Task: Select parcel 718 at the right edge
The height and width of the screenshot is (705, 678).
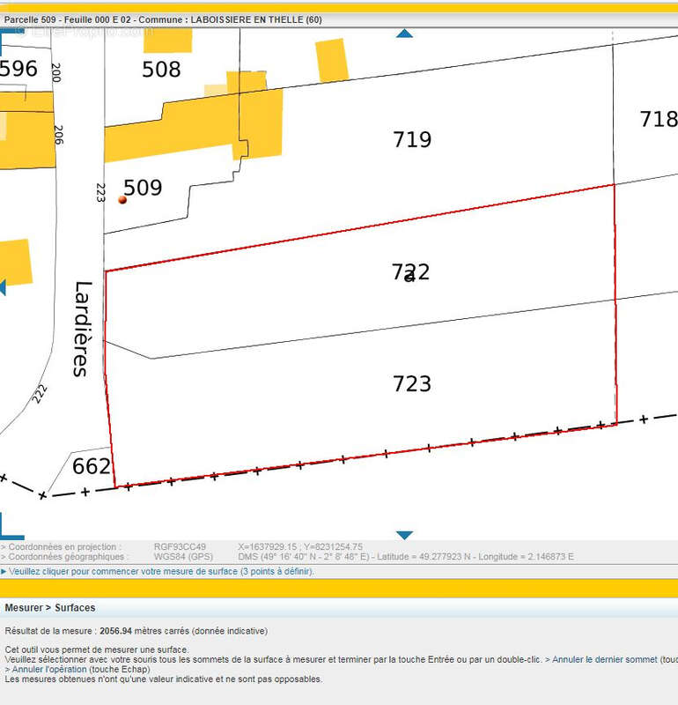Action: 657,119
